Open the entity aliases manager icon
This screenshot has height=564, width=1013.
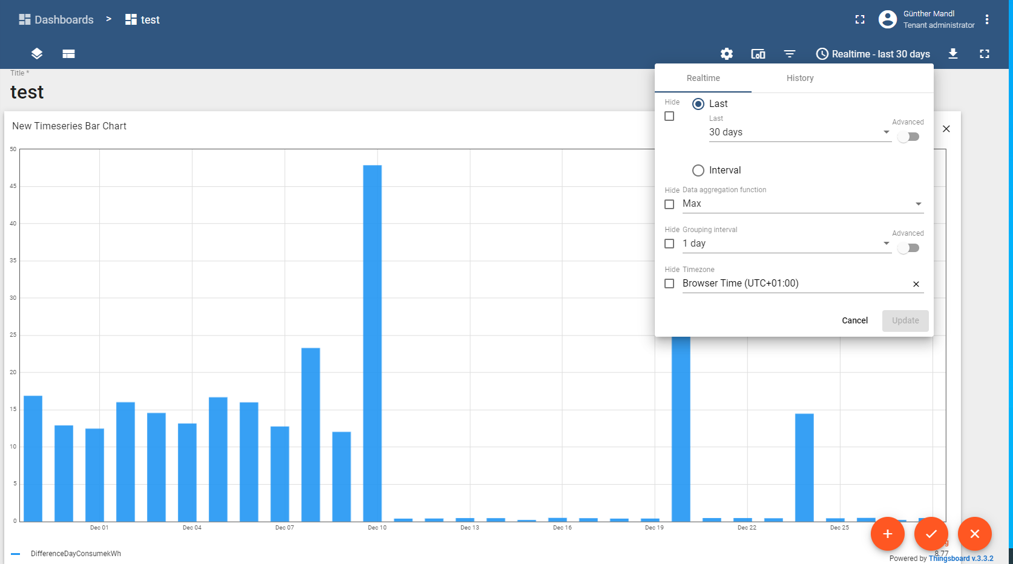click(758, 54)
